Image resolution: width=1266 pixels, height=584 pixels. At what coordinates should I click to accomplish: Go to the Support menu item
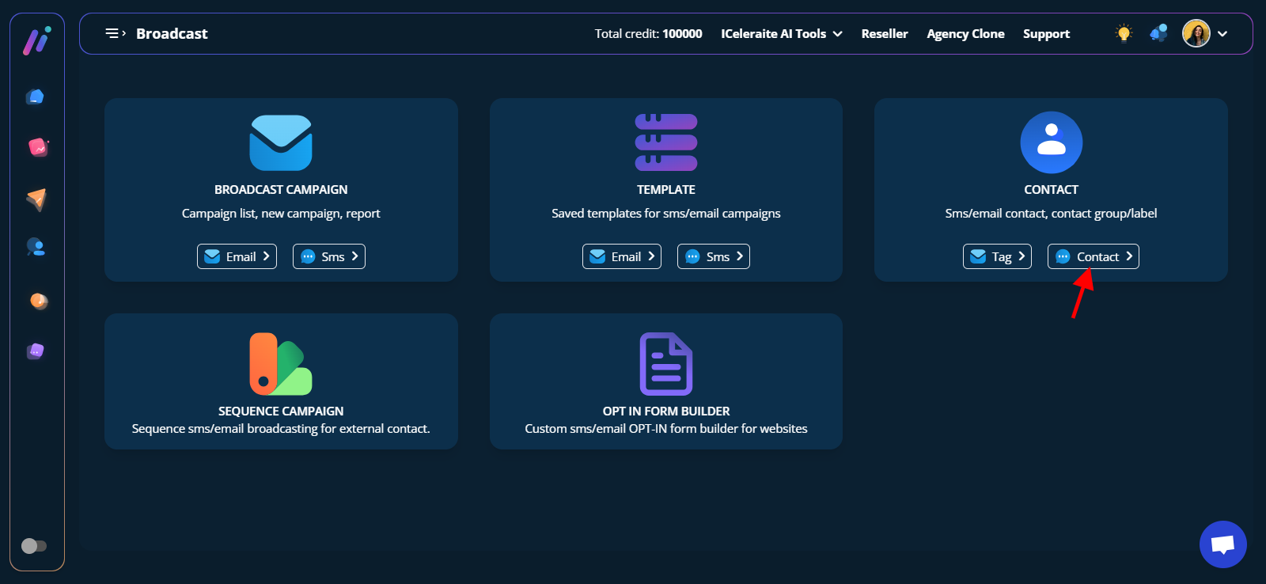click(x=1045, y=33)
